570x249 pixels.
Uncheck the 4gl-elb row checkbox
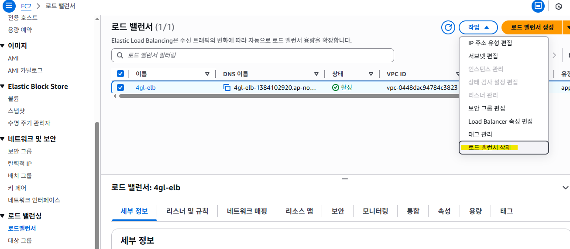coord(120,87)
